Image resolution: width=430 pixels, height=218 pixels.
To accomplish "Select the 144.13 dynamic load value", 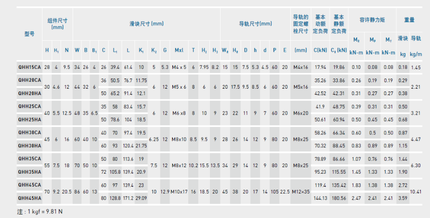I will coord(320,198).
